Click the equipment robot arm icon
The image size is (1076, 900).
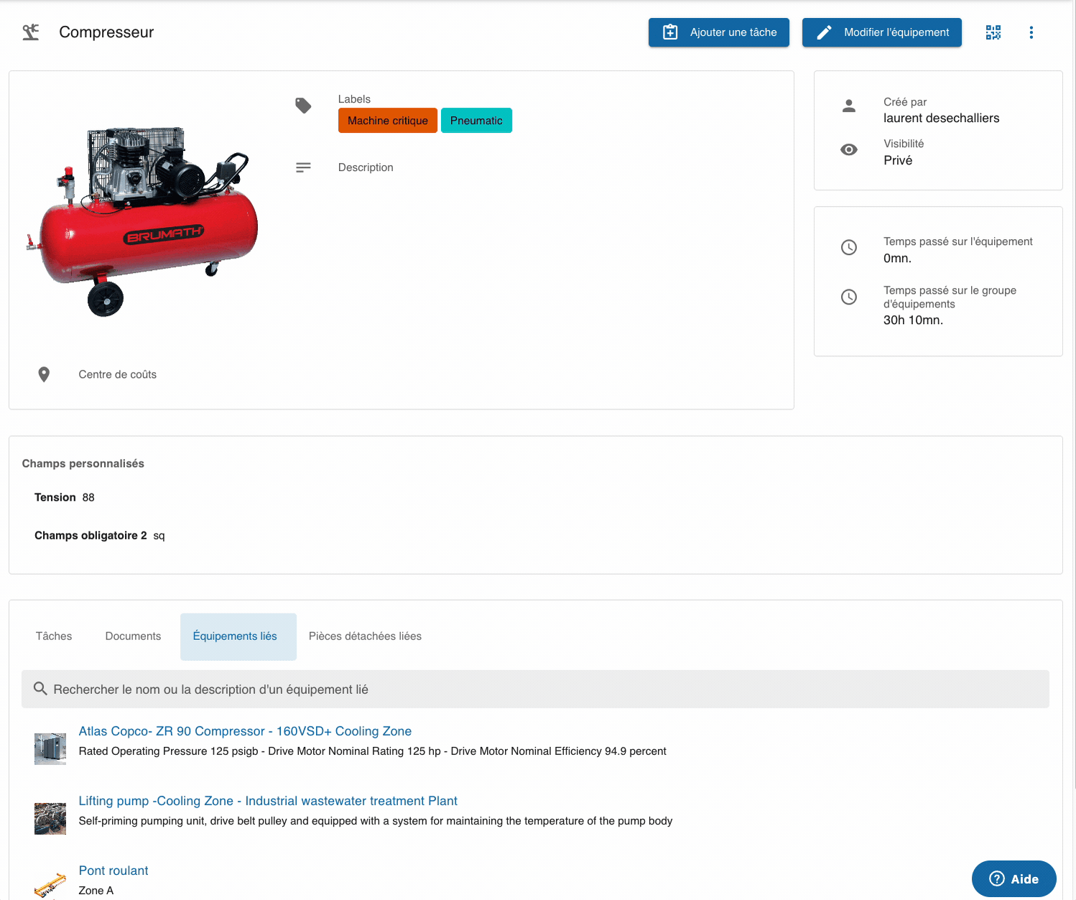click(x=31, y=32)
